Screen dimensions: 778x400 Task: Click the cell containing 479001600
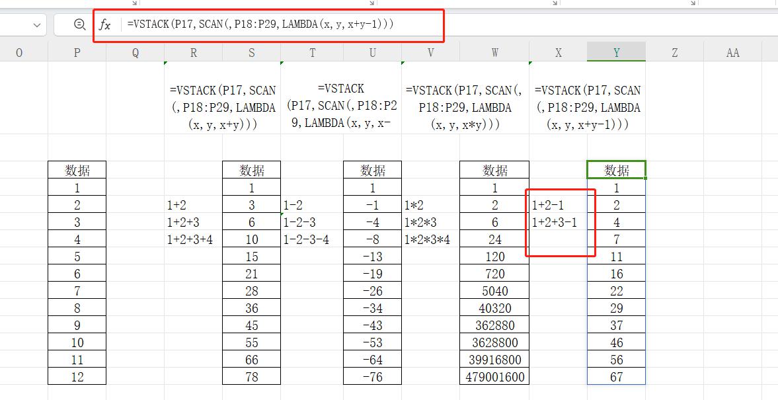point(494,377)
